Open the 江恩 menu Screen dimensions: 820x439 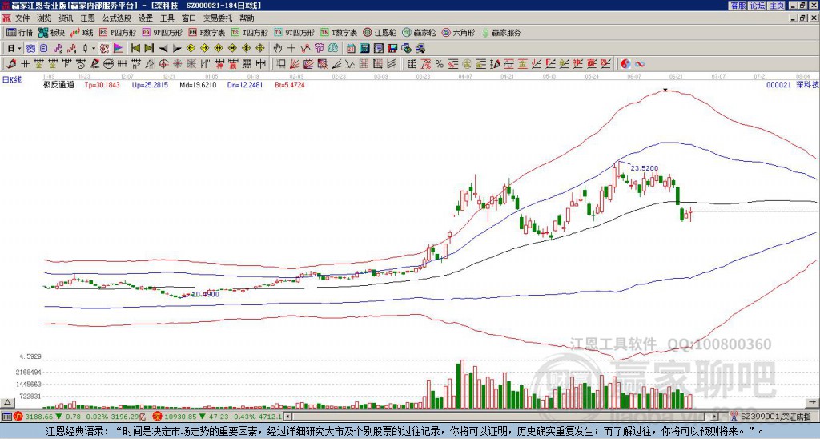(87, 18)
